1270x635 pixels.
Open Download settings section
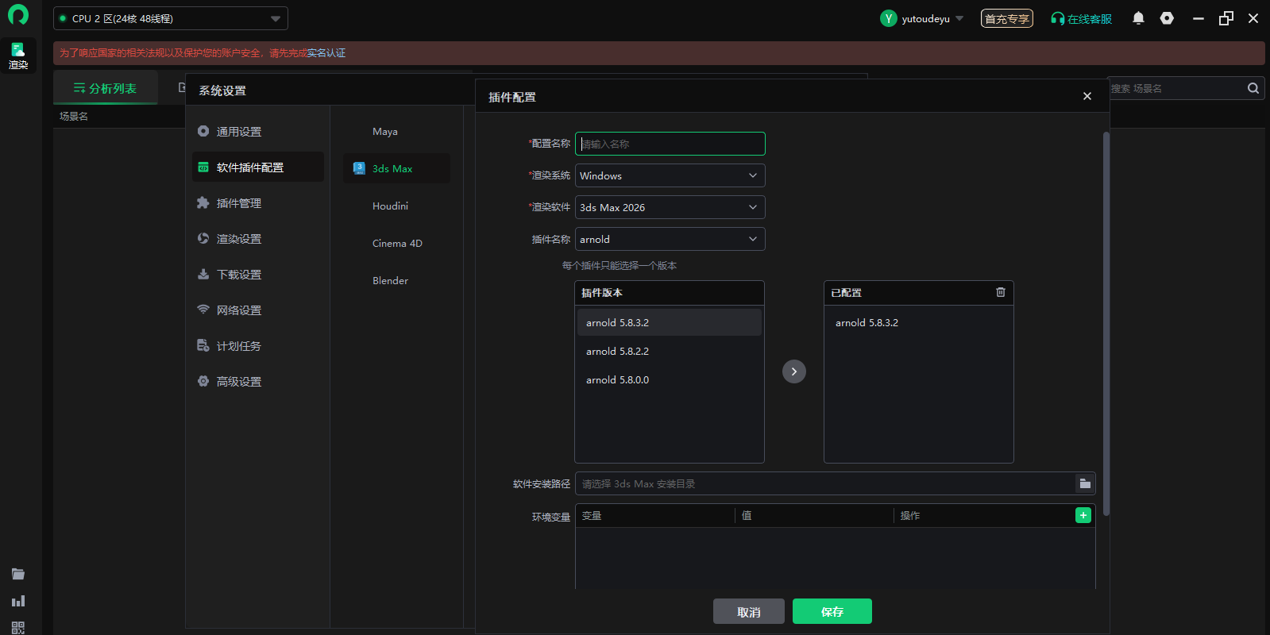point(258,275)
